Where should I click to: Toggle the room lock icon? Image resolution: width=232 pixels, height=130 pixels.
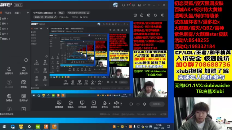point(142,15)
